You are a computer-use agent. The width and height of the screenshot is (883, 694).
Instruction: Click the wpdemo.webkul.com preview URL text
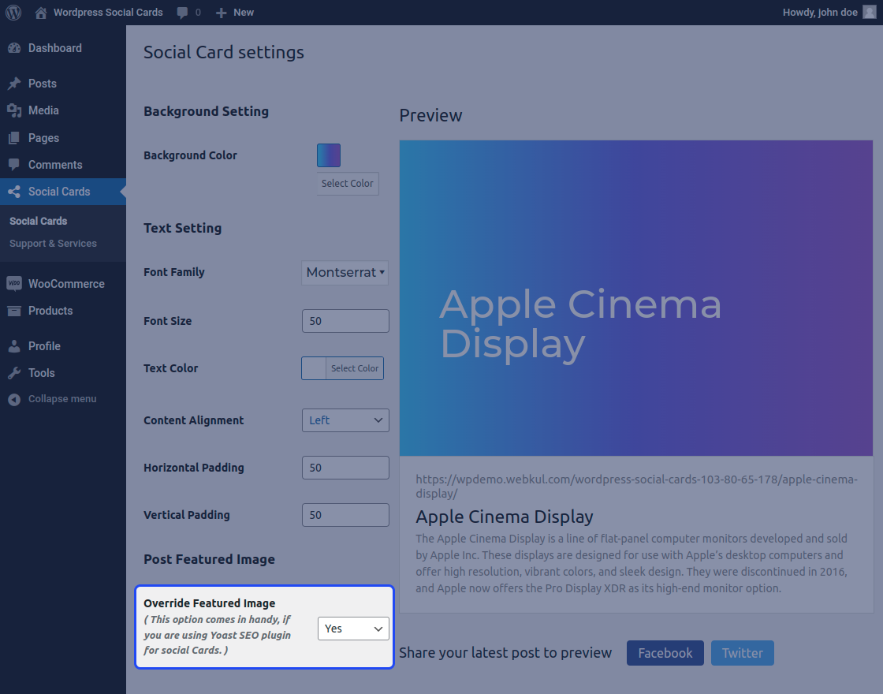coord(636,486)
